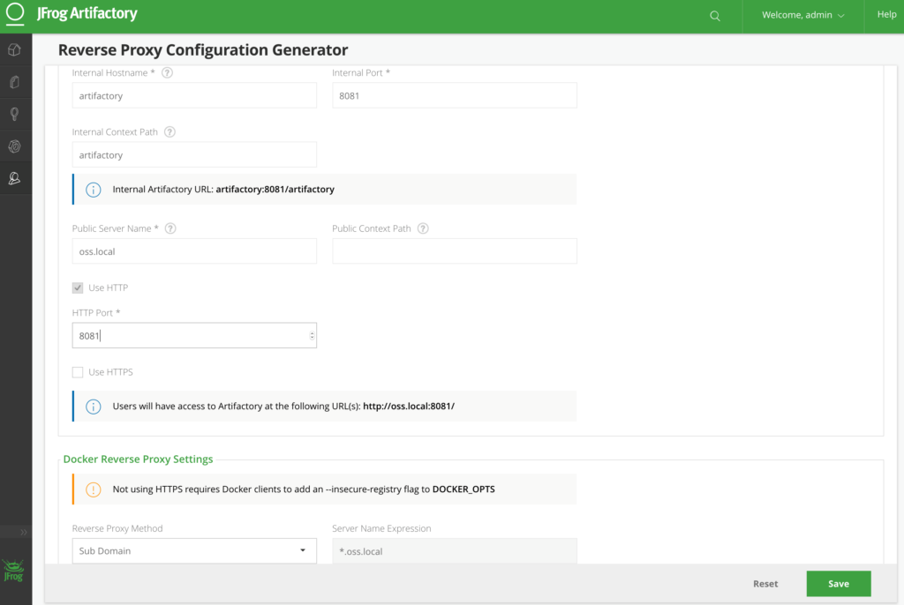Click the help icon beside Internal Hostname
Viewport: 904px width, 605px height.
pyautogui.click(x=167, y=72)
